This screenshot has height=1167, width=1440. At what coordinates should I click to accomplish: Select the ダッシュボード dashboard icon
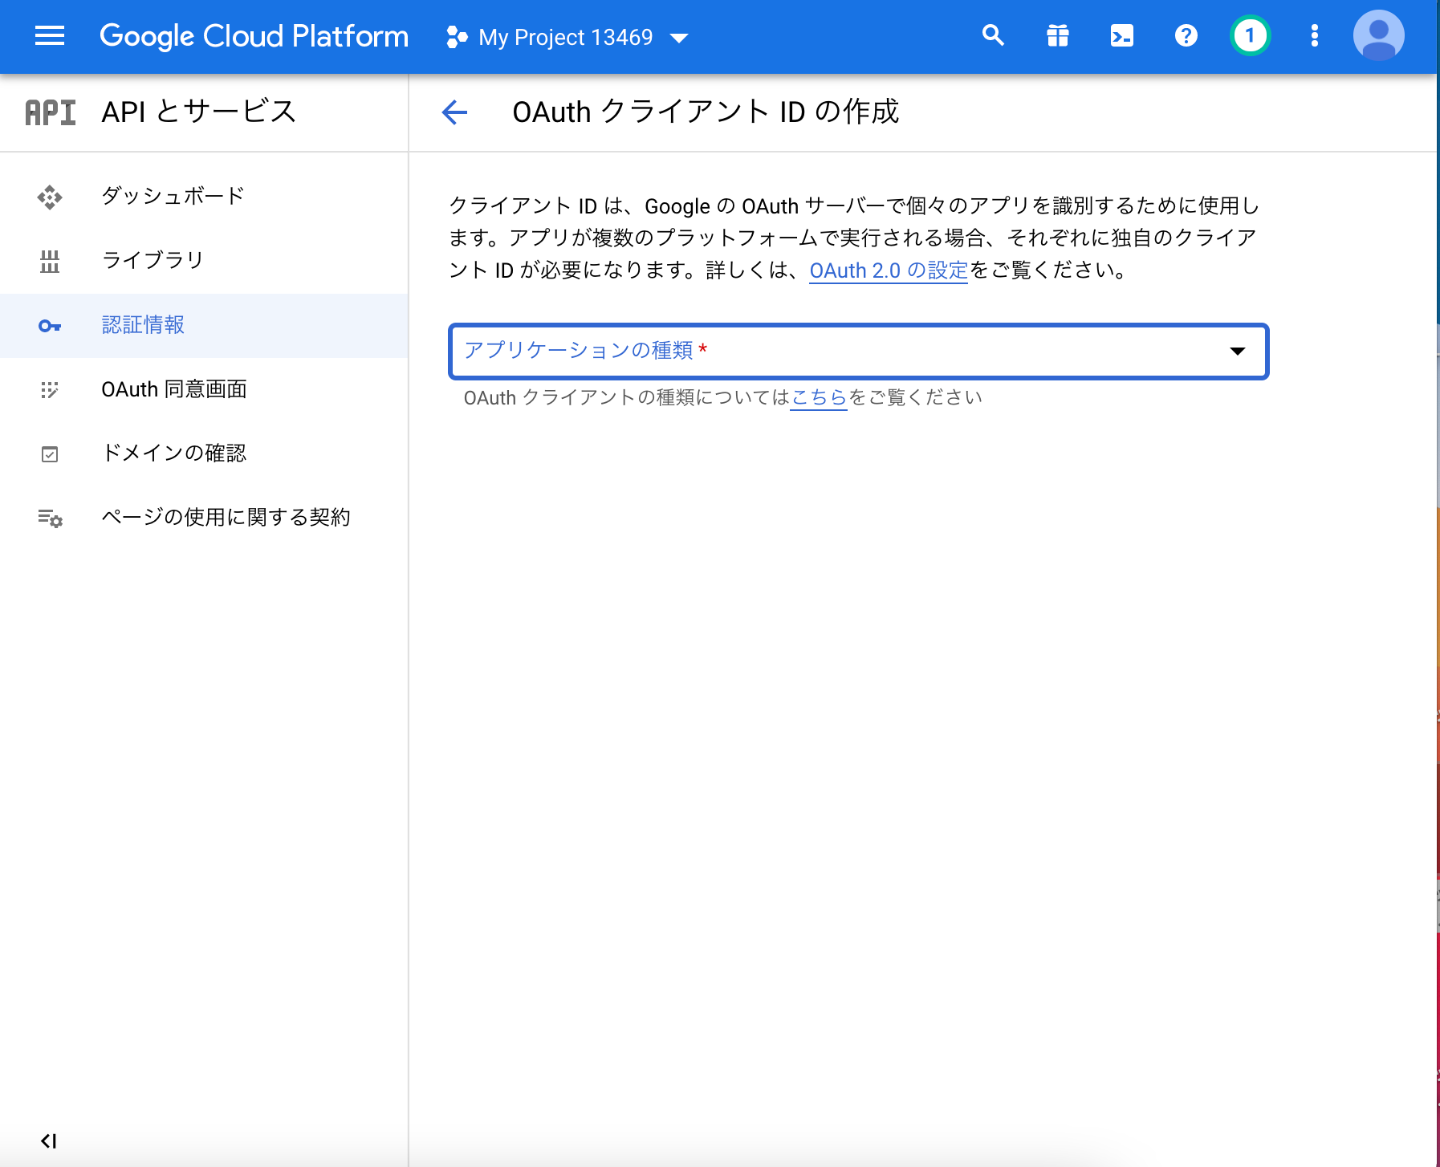pos(50,197)
